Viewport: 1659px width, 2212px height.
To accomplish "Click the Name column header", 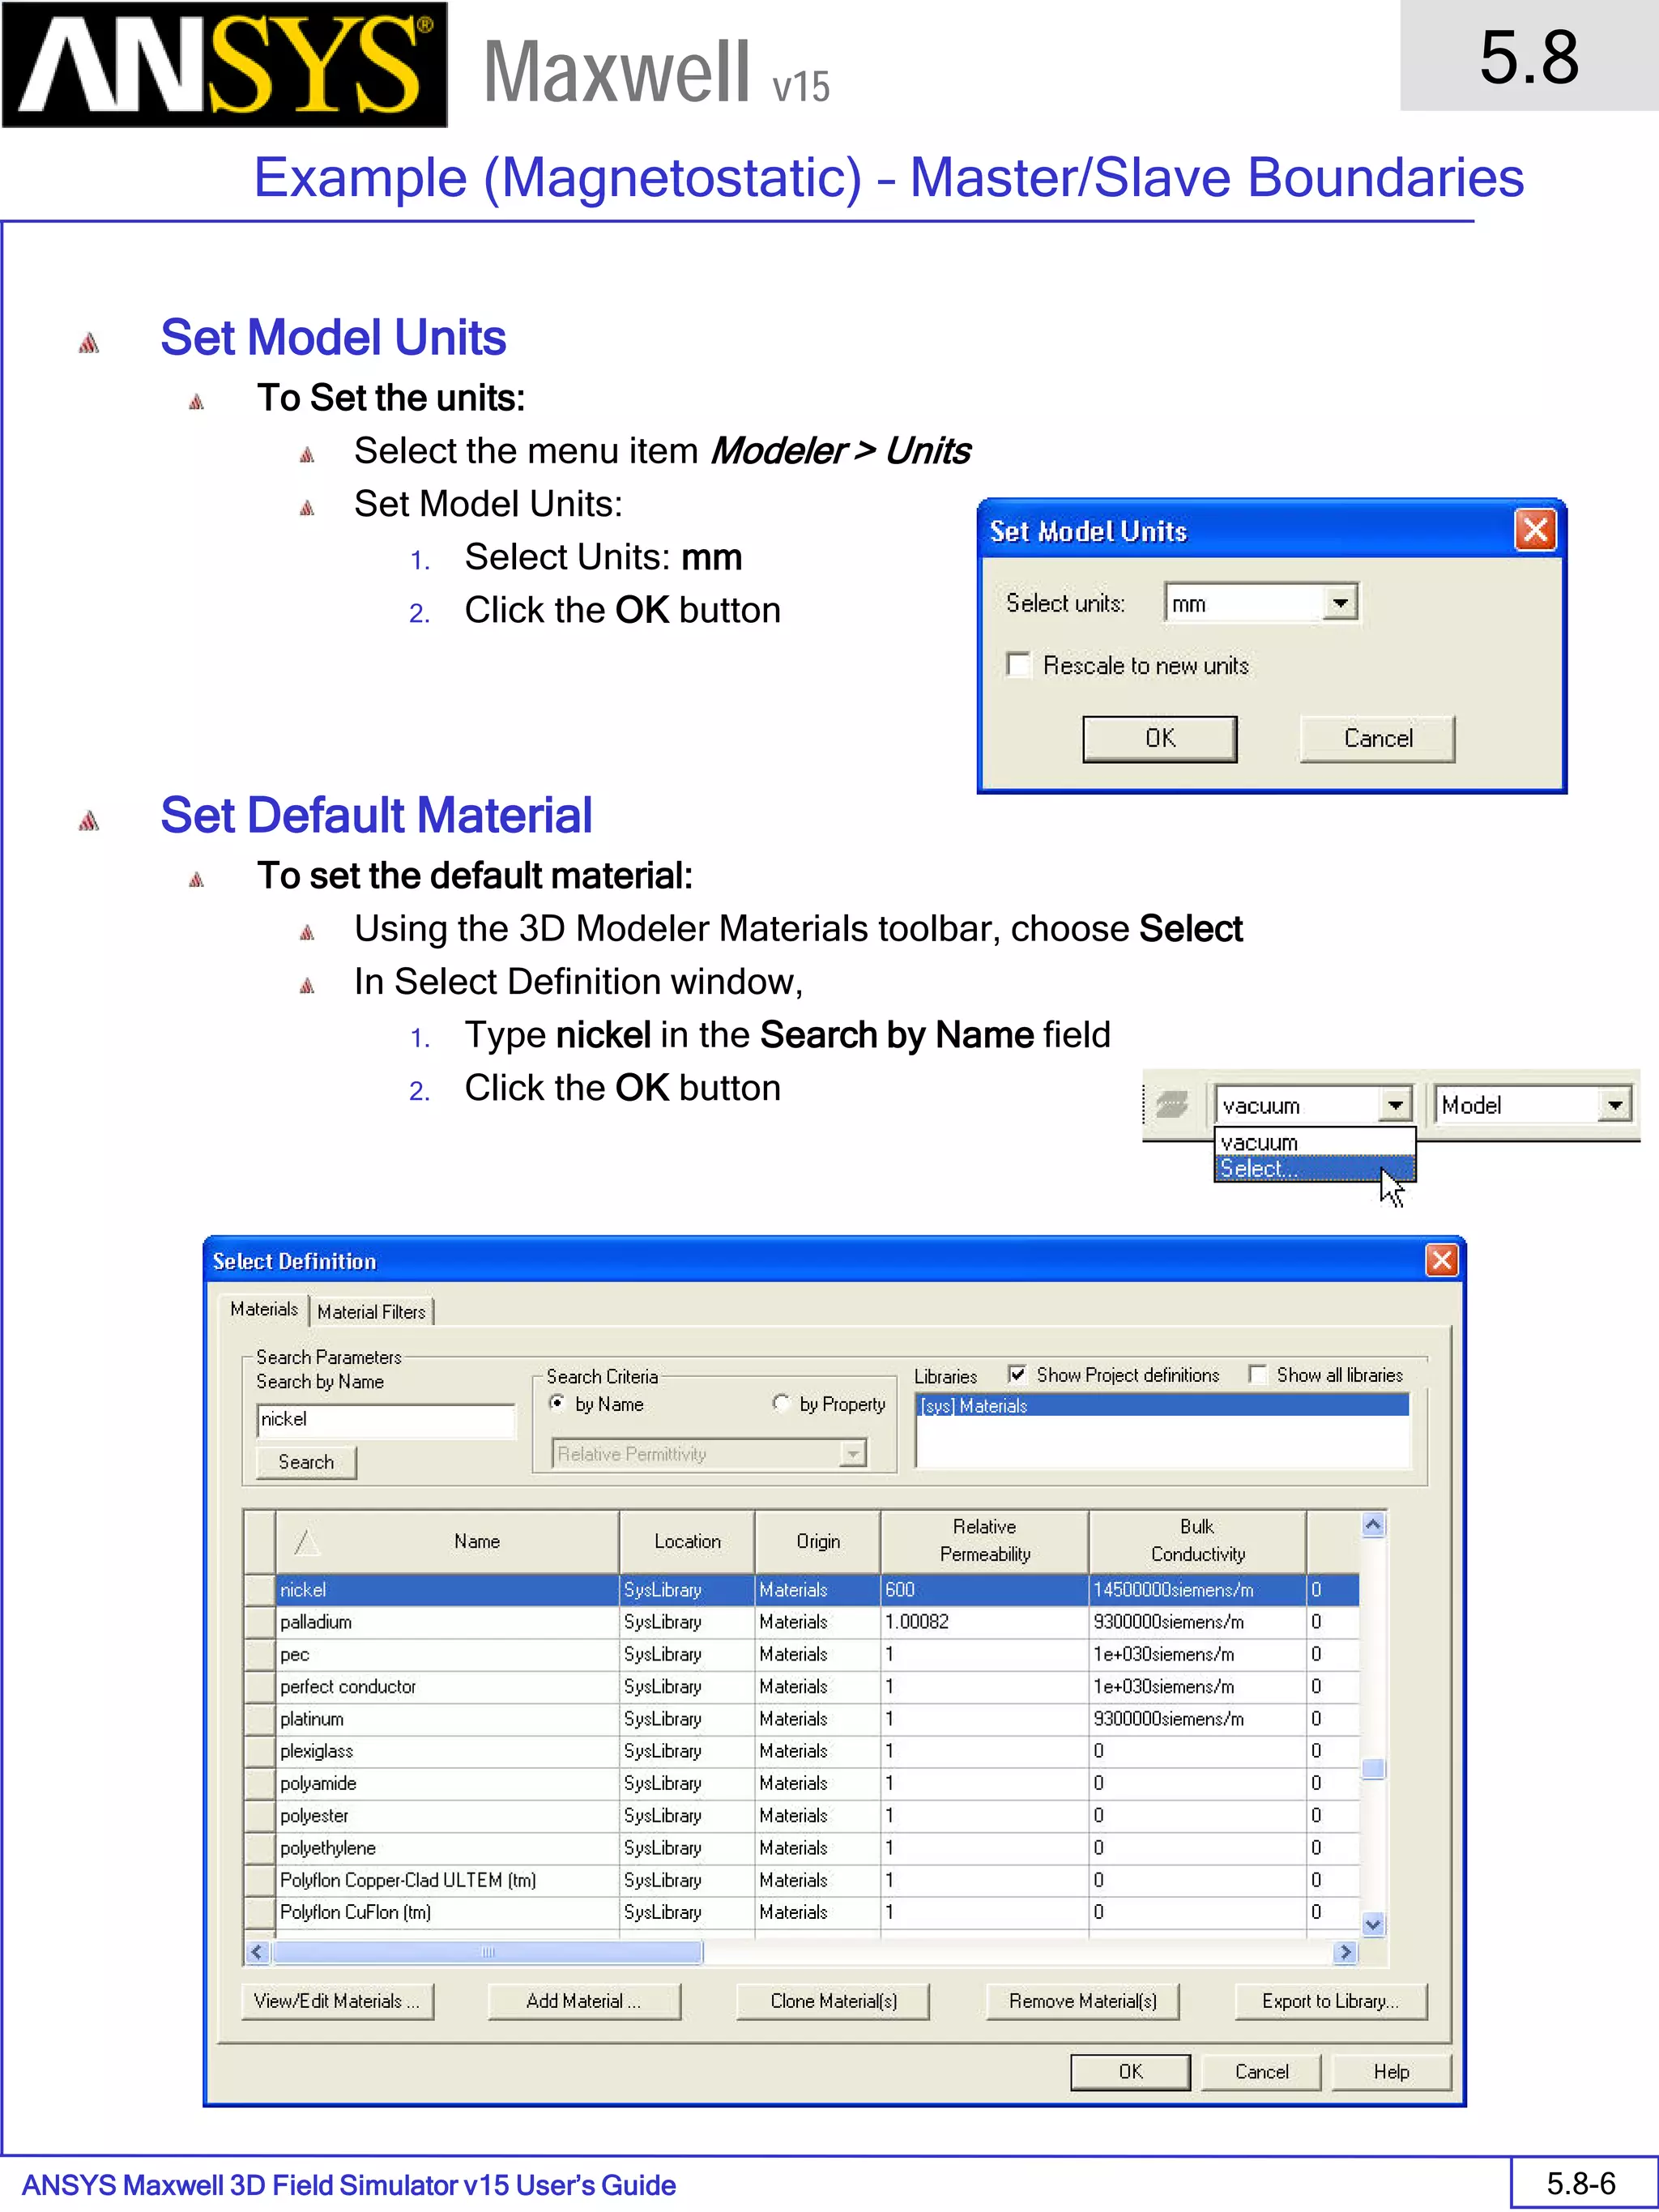I will 447,1541.
